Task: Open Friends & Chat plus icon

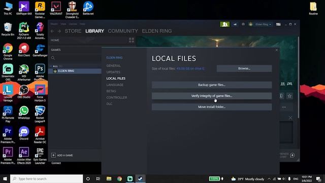Action: pos(292,155)
